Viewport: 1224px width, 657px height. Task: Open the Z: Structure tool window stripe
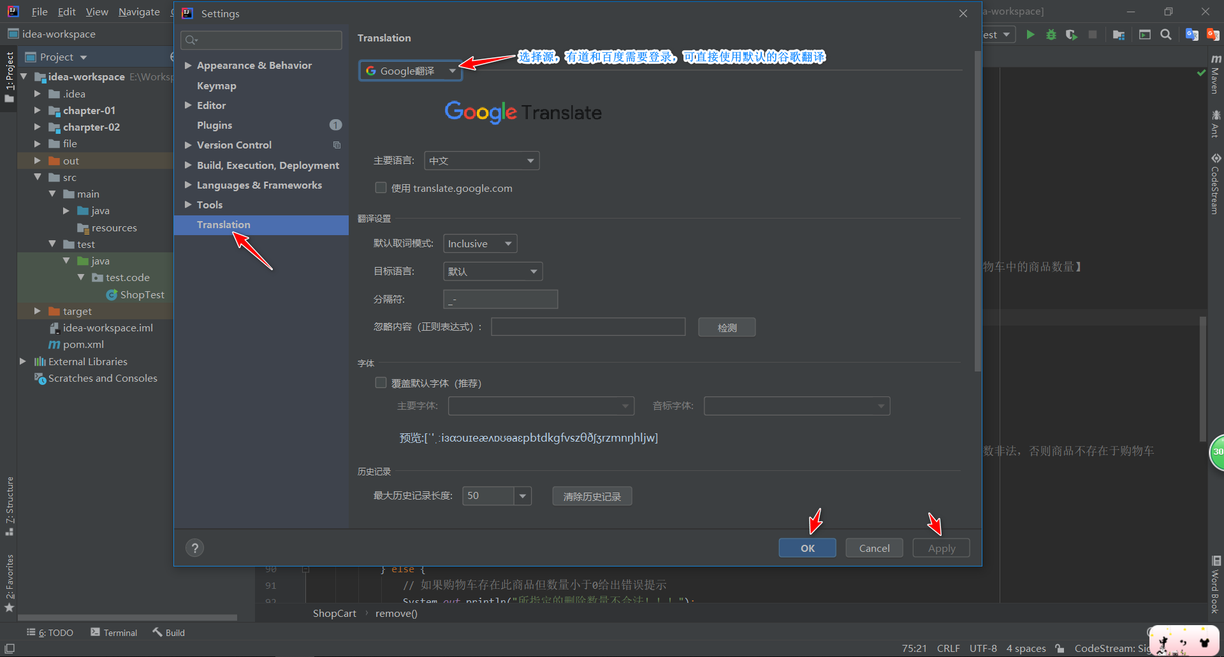point(9,506)
